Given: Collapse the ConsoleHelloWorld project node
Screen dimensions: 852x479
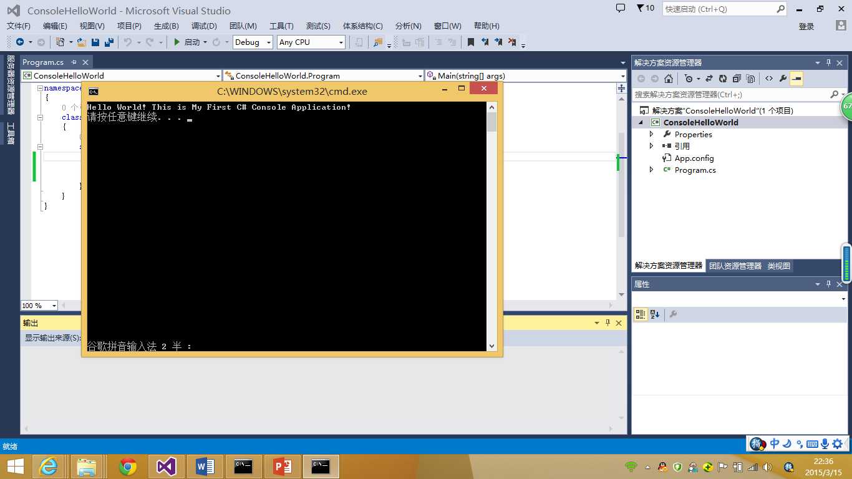Looking at the screenshot, I should click(641, 122).
